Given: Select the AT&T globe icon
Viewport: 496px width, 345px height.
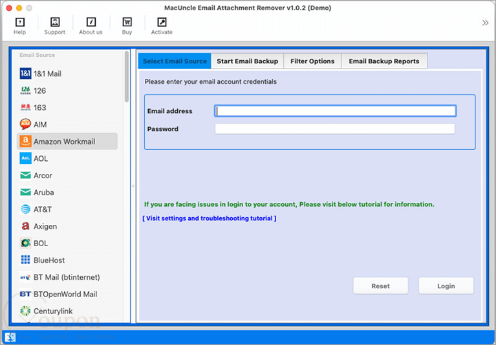Looking at the screenshot, I should (x=25, y=209).
